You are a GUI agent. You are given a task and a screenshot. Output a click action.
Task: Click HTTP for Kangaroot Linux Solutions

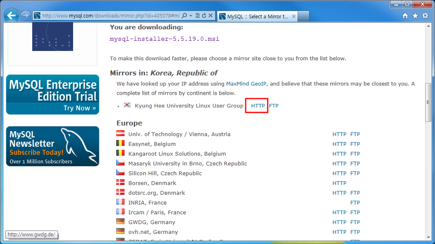click(339, 154)
